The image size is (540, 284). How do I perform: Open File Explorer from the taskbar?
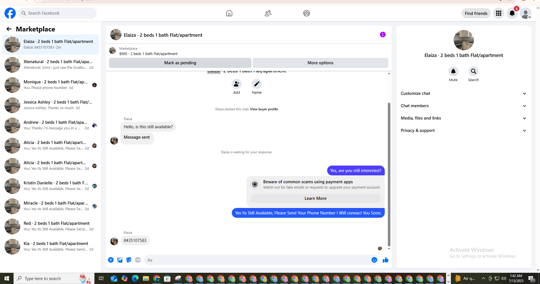(x=146, y=278)
